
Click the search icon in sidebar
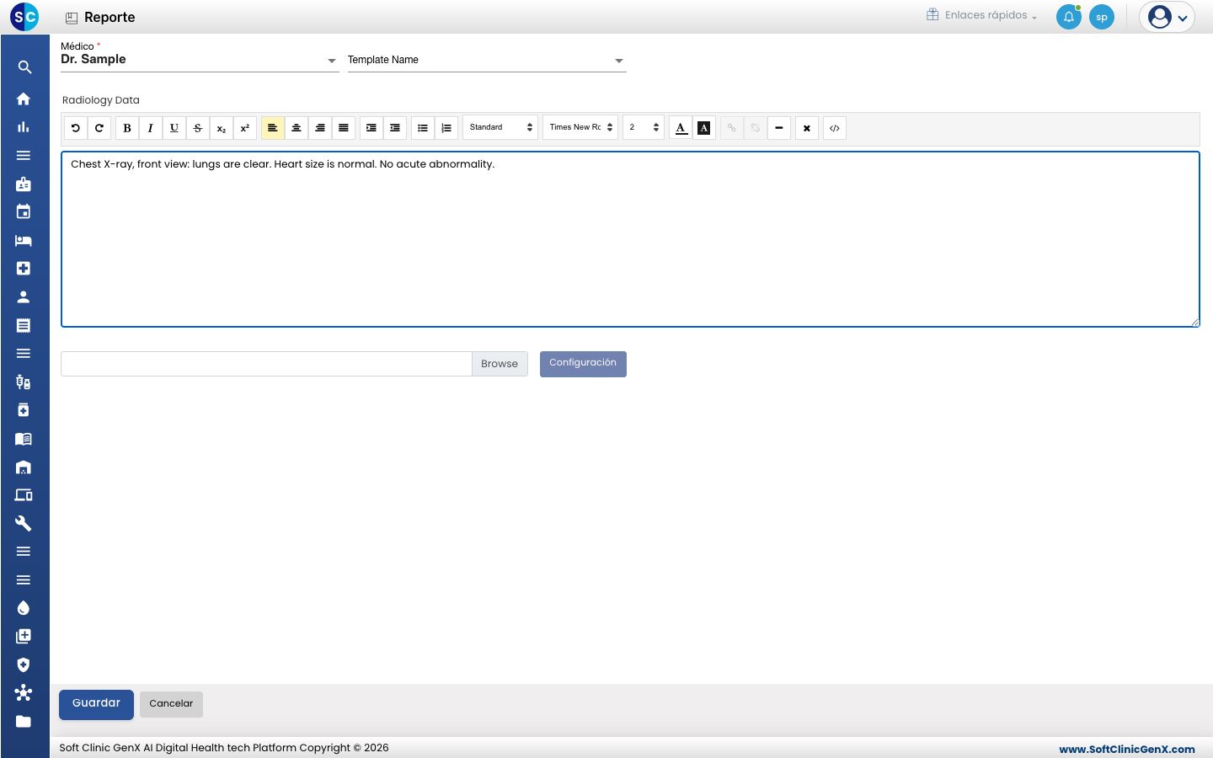pyautogui.click(x=24, y=67)
